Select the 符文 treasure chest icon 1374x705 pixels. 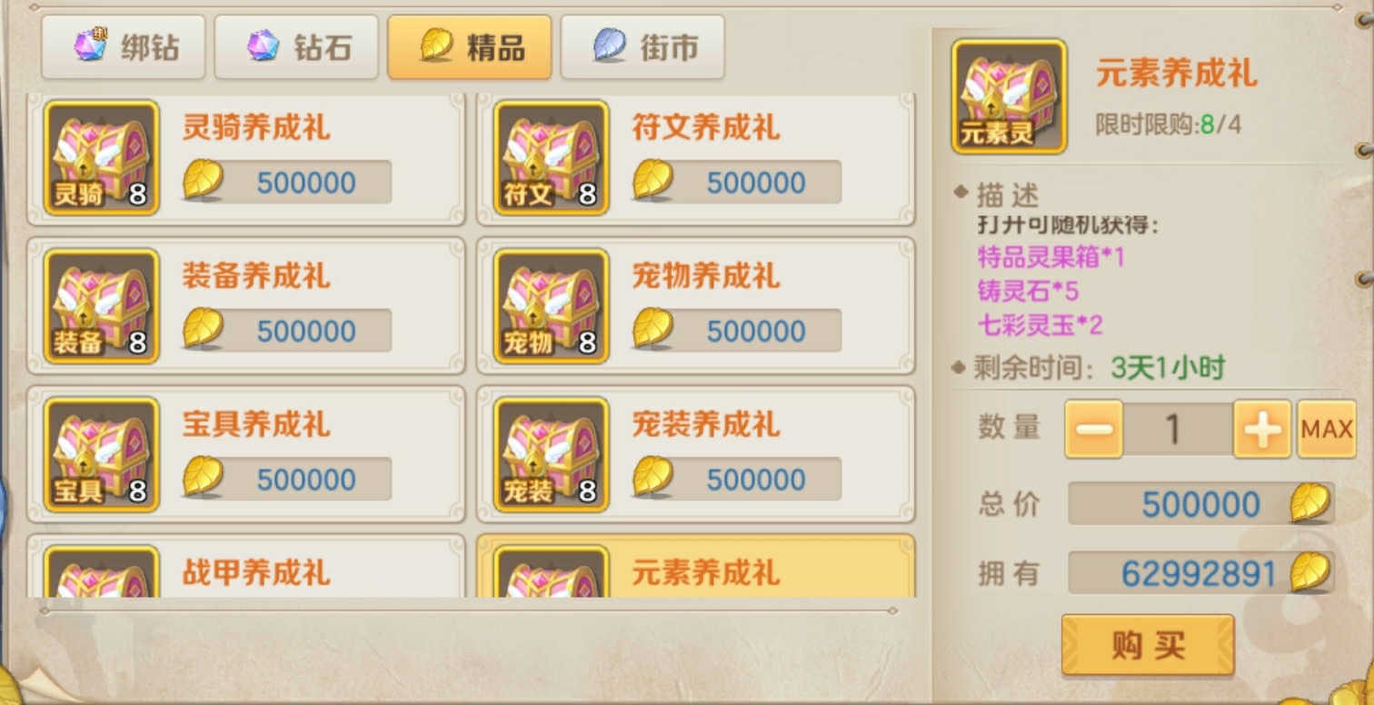pos(551,157)
